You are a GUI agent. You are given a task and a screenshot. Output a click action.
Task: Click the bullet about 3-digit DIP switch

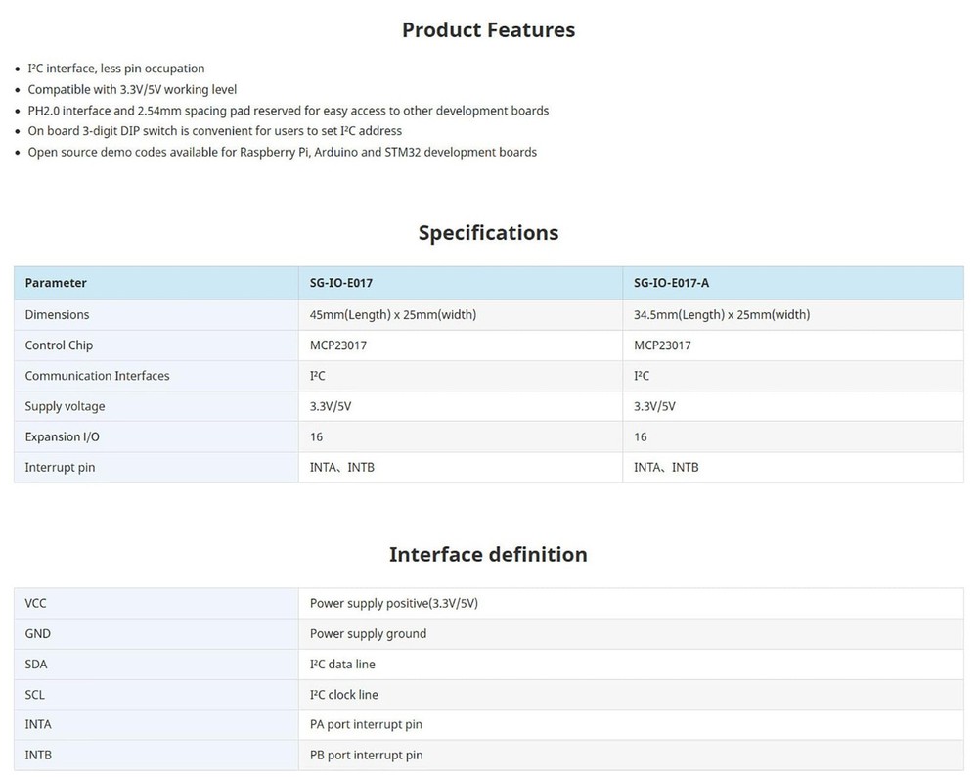tap(214, 130)
